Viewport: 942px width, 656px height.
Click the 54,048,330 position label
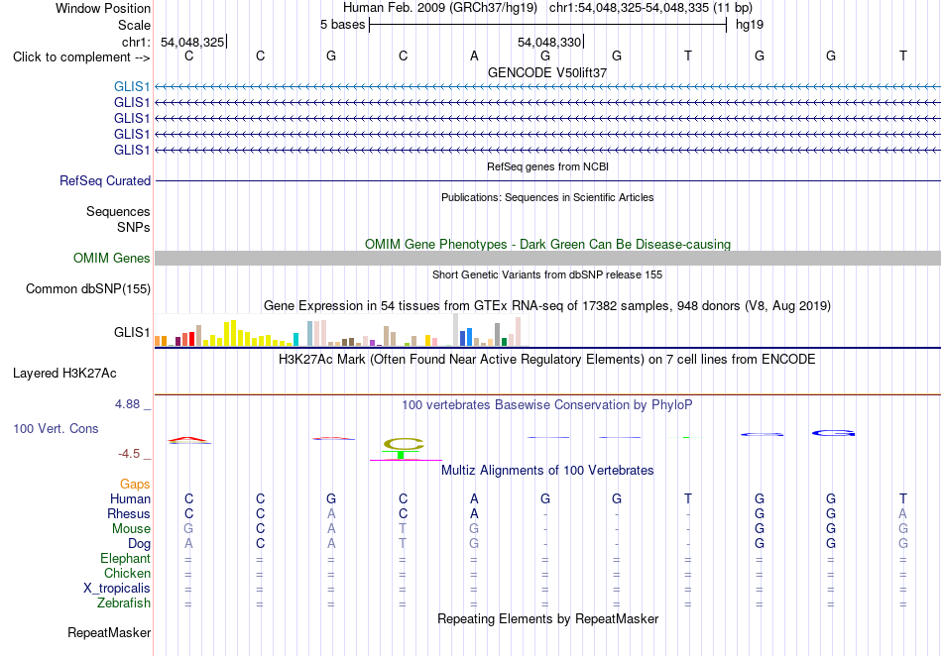point(549,42)
